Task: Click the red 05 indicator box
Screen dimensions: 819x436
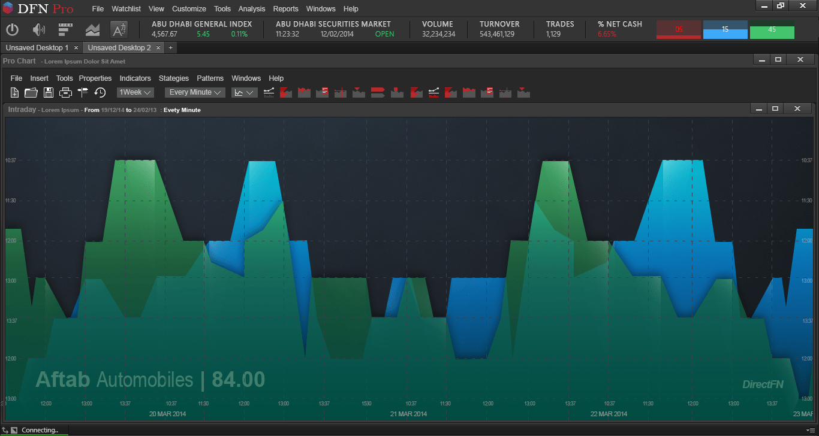Action: pos(679,29)
